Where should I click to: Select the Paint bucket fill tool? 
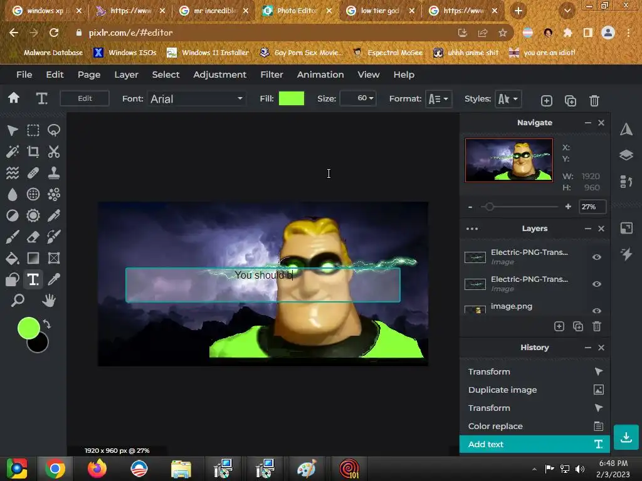13,258
